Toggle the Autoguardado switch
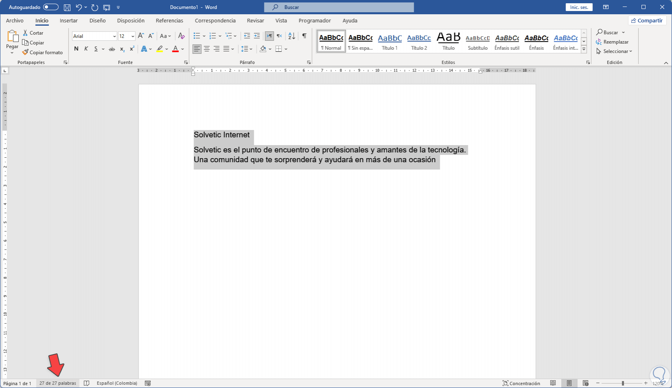The image size is (672, 388). (51, 7)
